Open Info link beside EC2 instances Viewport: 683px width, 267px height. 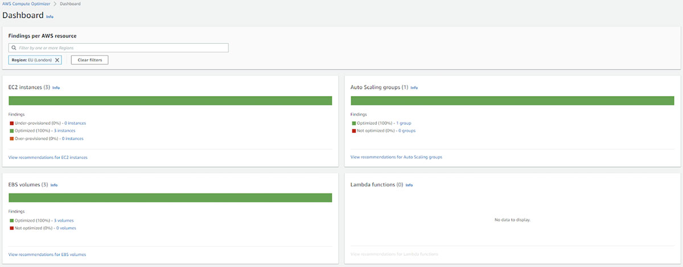56,88
